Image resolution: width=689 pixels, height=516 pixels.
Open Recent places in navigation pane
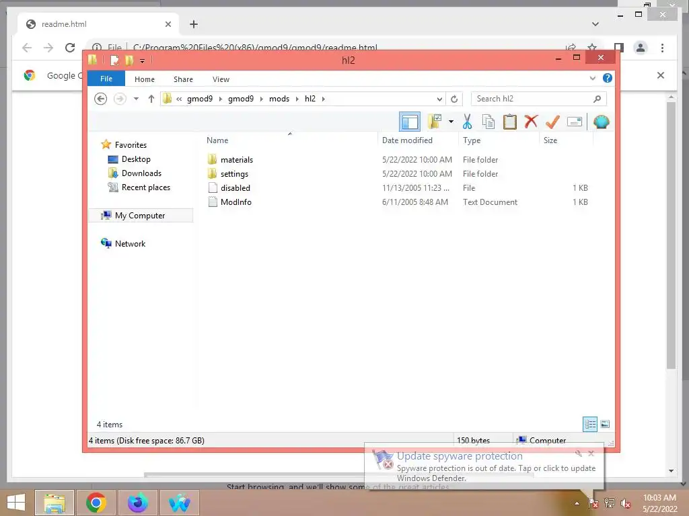pyautogui.click(x=145, y=187)
